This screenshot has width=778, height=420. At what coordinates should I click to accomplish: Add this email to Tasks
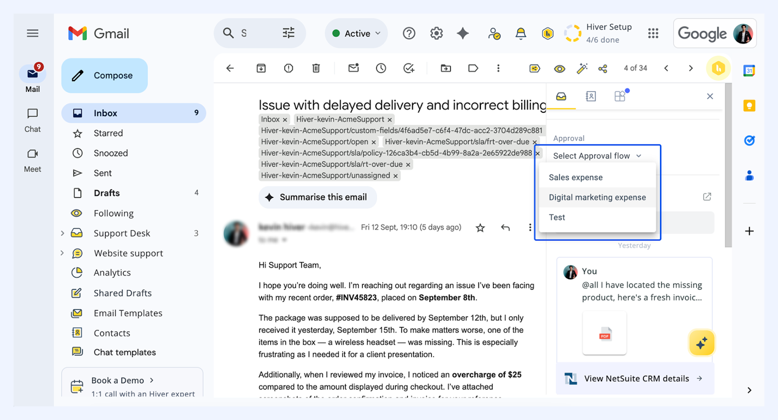[409, 68]
